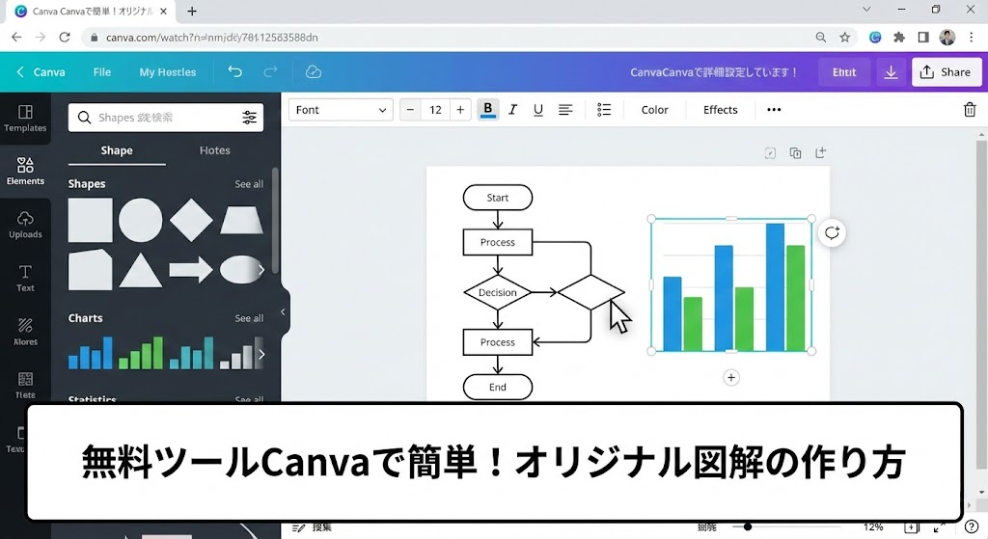The height and width of the screenshot is (539, 988).
Task: Open the Font dropdown
Action: pyautogui.click(x=340, y=110)
